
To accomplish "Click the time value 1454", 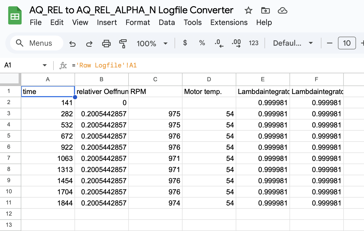I will pyautogui.click(x=48, y=181).
